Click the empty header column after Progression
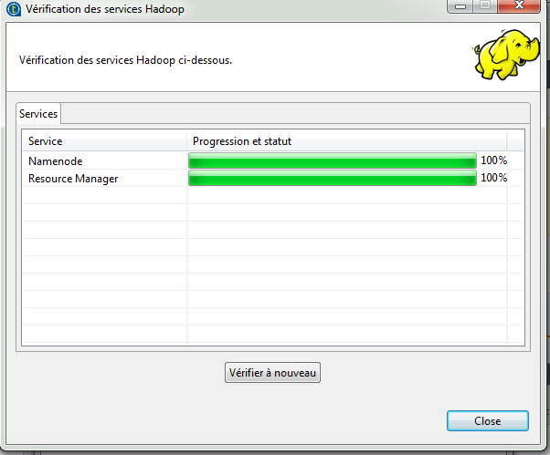Image resolution: width=550 pixels, height=455 pixels. [x=515, y=141]
